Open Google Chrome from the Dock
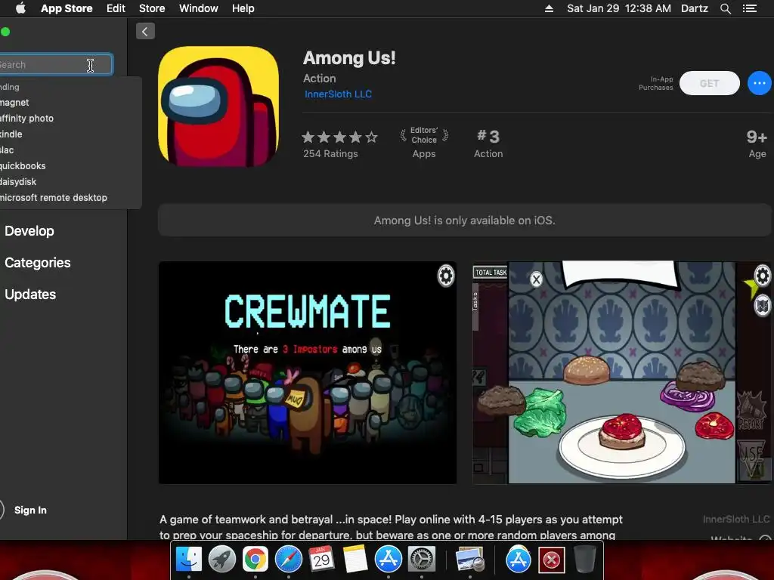This screenshot has height=580, width=774. (x=255, y=560)
